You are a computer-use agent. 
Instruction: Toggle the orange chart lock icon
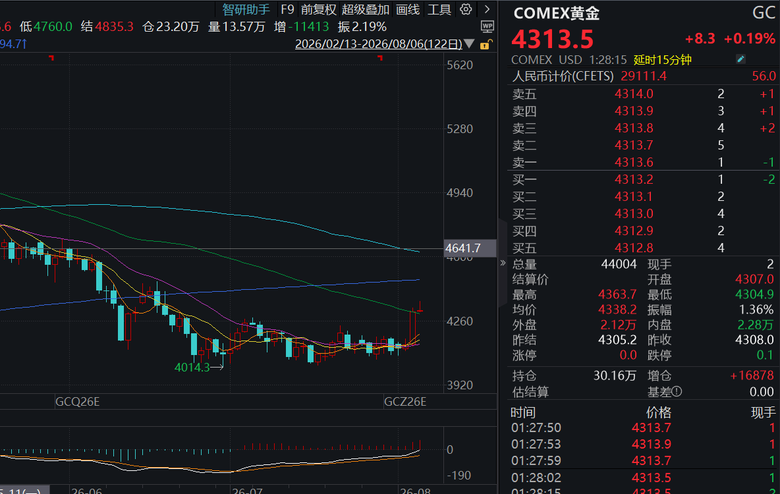tap(486, 45)
